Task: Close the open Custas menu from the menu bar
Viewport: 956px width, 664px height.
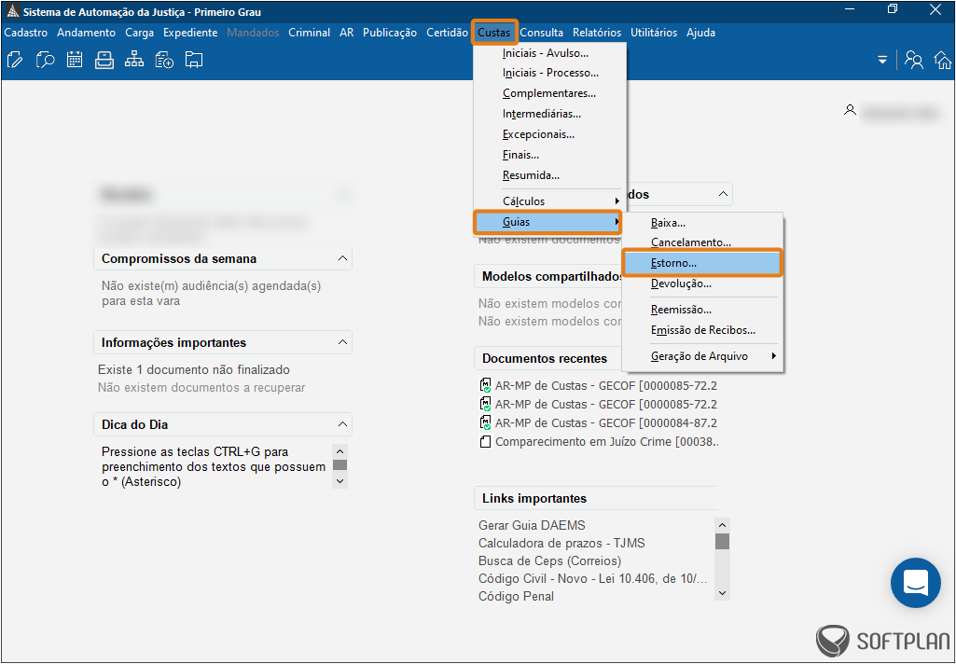Action: (494, 33)
